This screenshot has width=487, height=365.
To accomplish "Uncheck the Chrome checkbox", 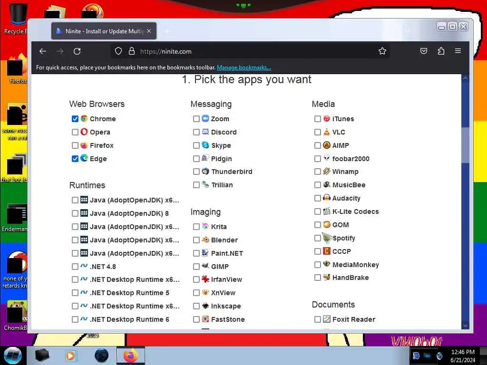I will [75, 119].
